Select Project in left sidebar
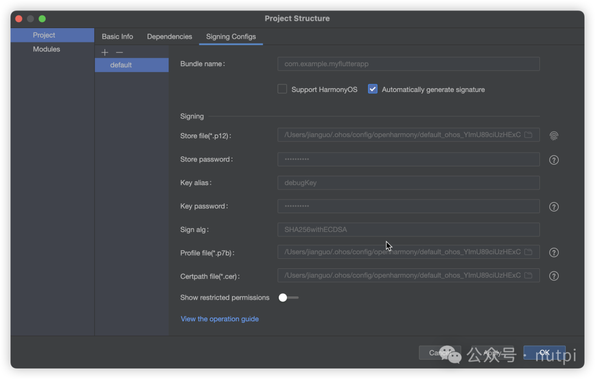The width and height of the screenshot is (595, 379). (x=52, y=35)
